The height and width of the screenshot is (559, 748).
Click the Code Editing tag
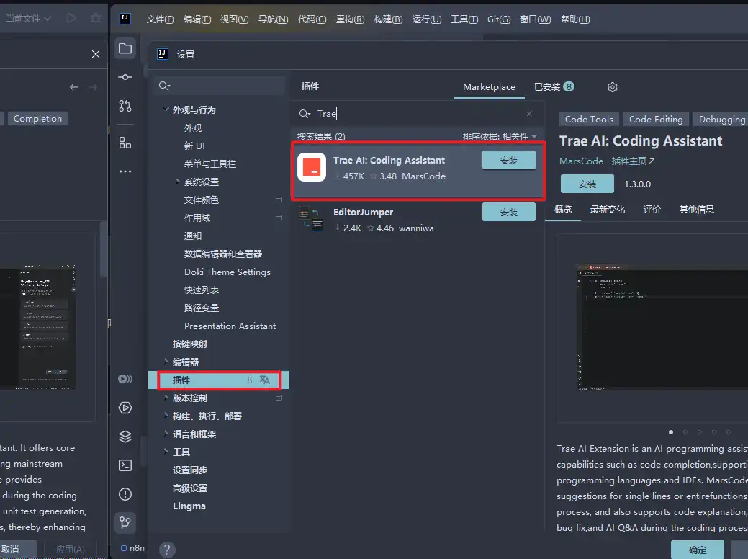click(x=656, y=120)
